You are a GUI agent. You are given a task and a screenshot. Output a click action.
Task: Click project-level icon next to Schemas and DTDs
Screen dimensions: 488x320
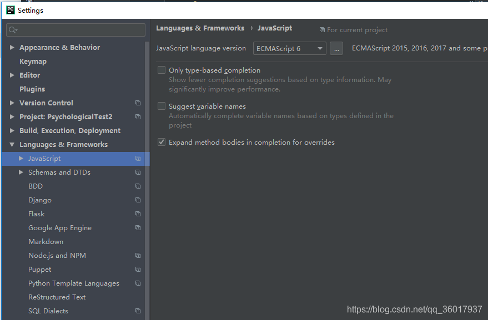tap(138, 172)
